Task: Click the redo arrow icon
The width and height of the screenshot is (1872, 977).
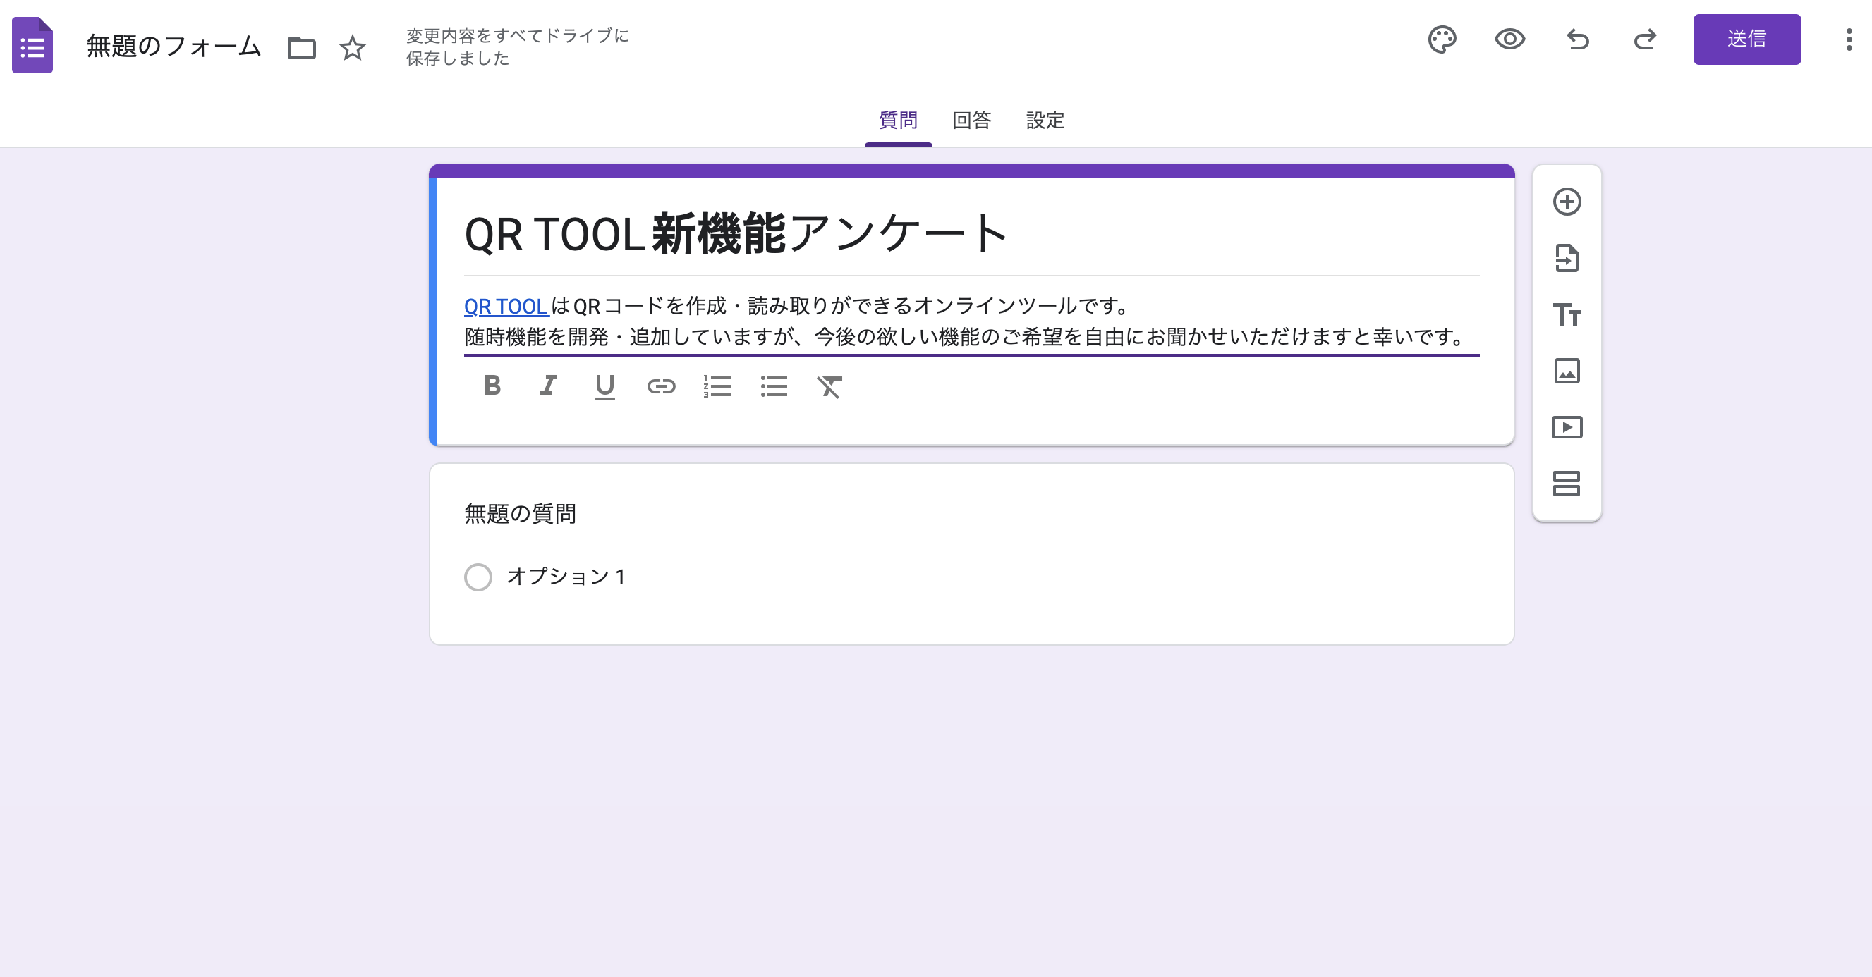Action: (x=1645, y=42)
